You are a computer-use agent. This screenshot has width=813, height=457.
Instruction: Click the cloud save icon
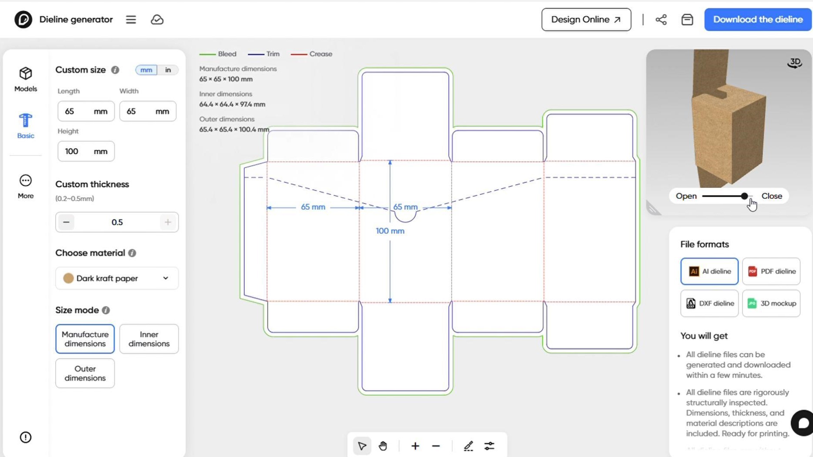coord(157,20)
